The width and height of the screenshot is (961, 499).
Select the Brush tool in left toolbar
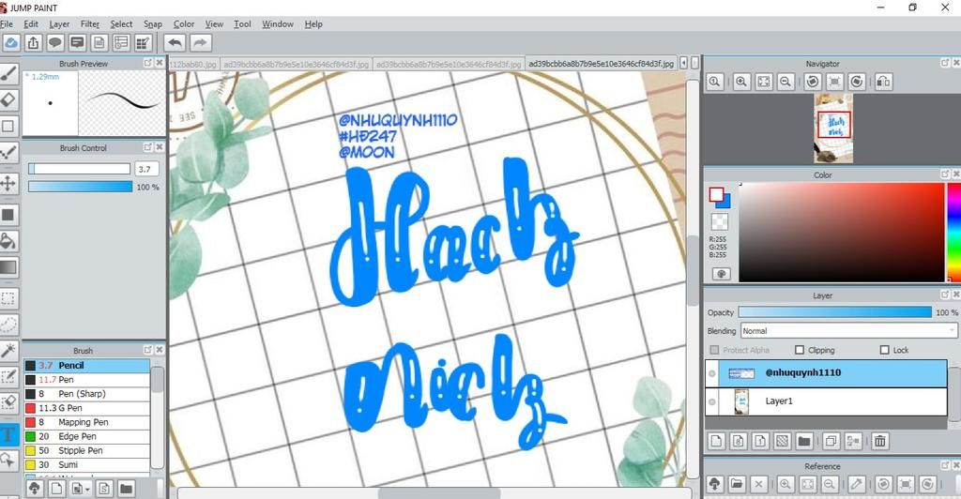coord(8,75)
